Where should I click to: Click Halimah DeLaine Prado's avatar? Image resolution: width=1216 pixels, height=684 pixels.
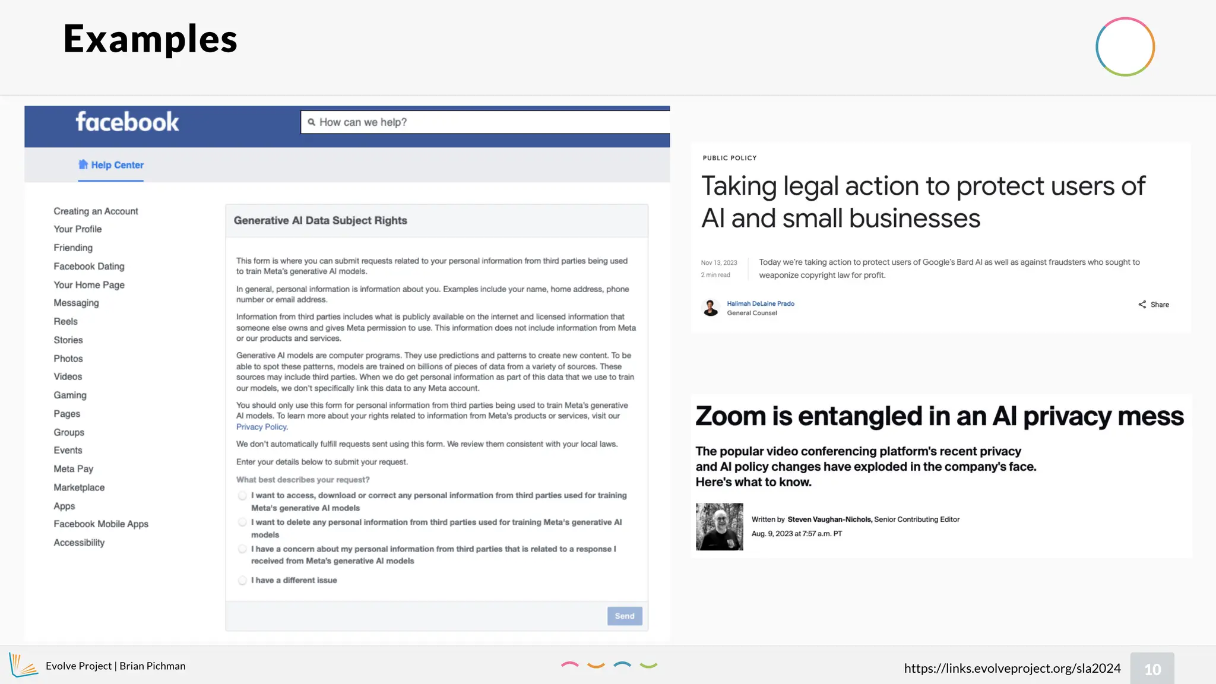(x=710, y=308)
